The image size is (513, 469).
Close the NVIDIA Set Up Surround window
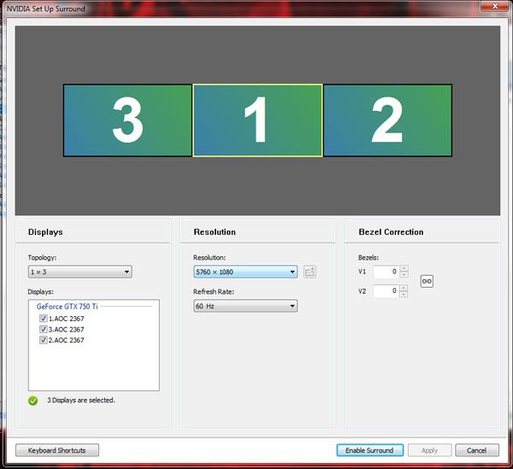point(495,6)
